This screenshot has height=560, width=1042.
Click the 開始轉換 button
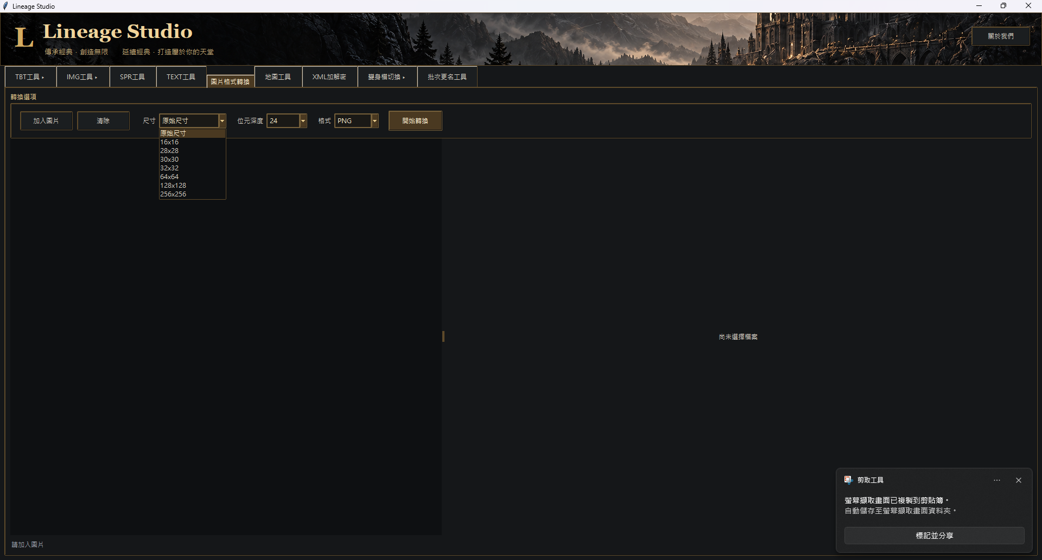click(x=415, y=121)
